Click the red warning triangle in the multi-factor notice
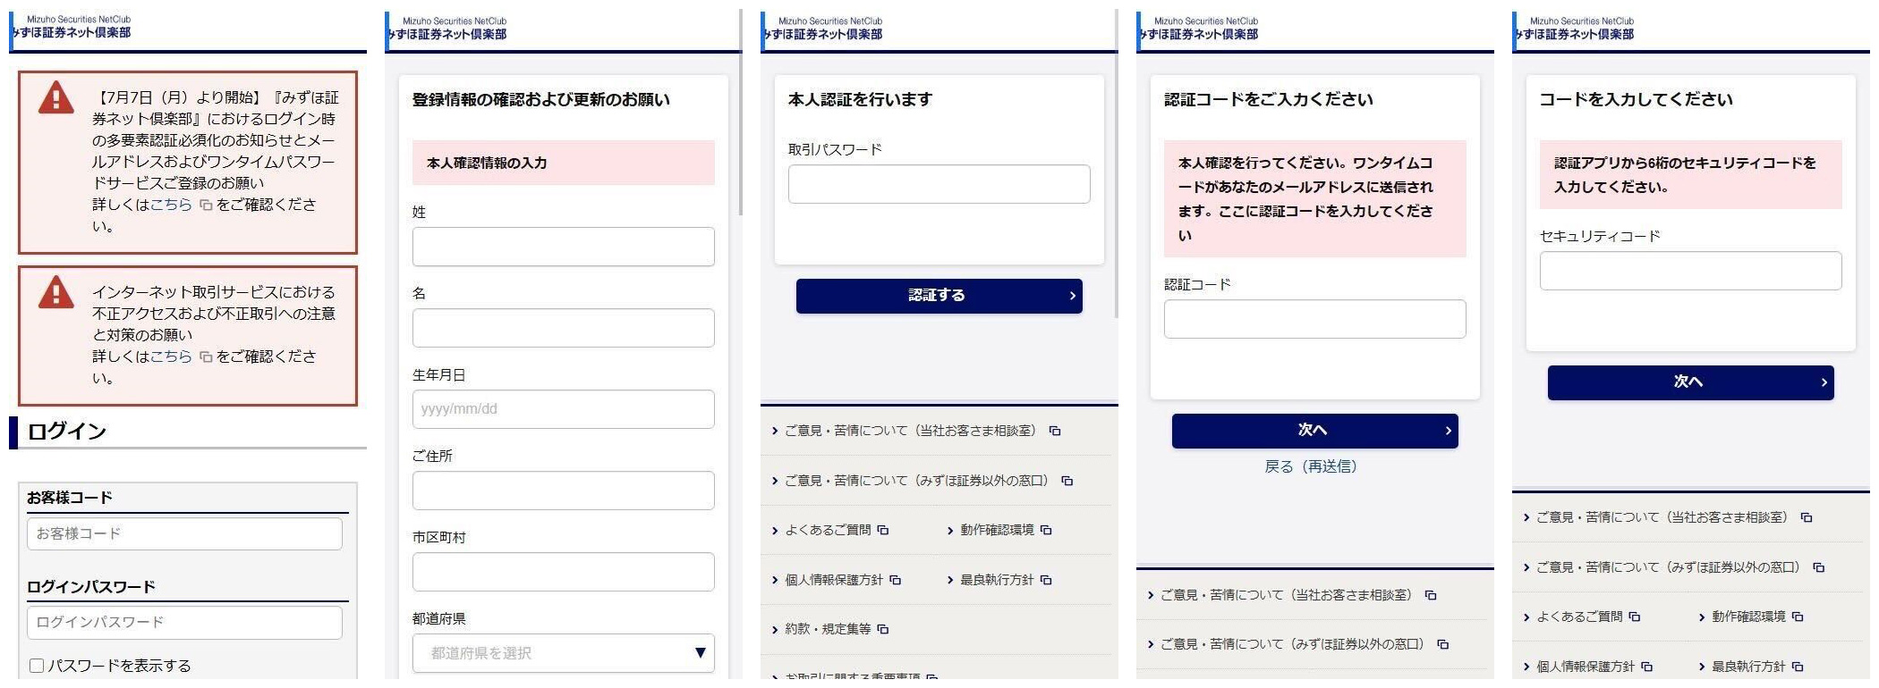The width and height of the screenshot is (1879, 688). click(x=55, y=97)
